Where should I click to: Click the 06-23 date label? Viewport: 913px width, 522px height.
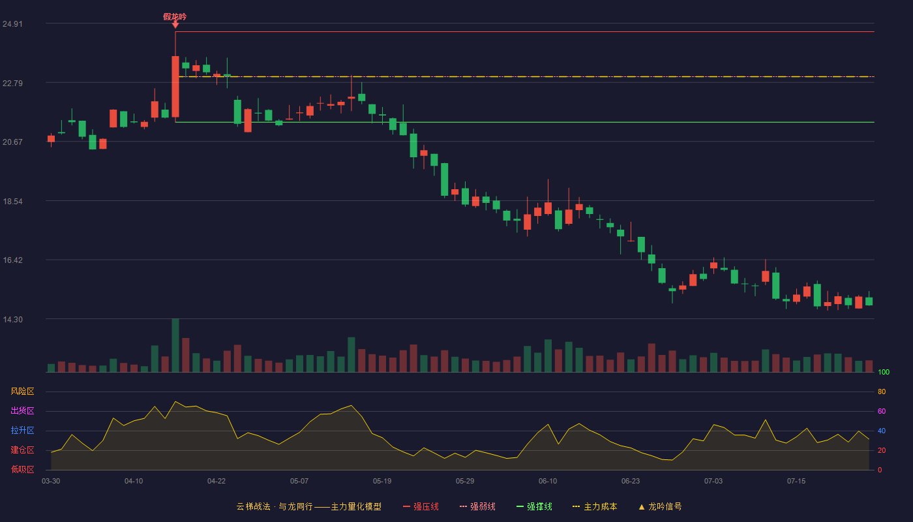pos(631,481)
